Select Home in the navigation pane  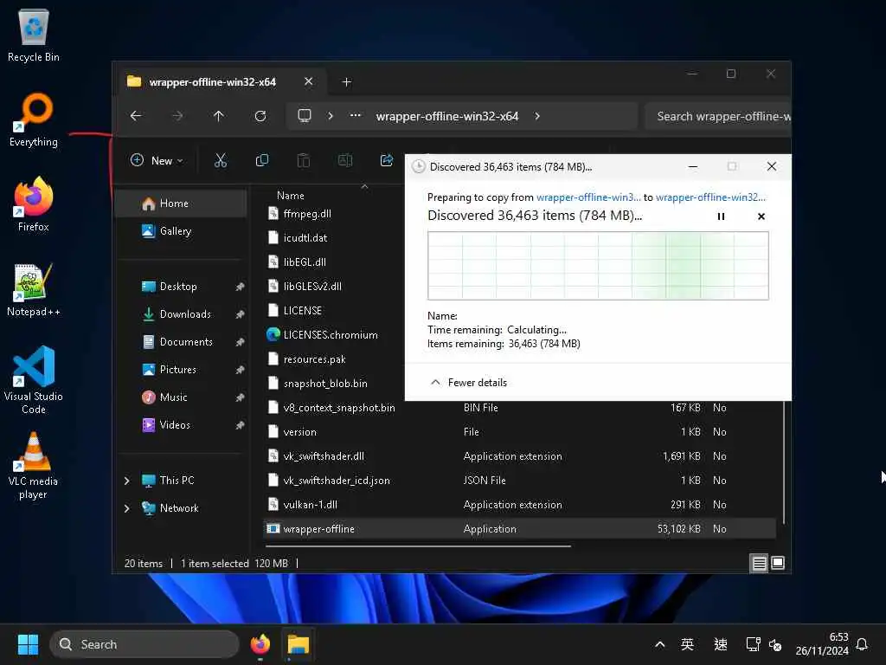coord(181,203)
